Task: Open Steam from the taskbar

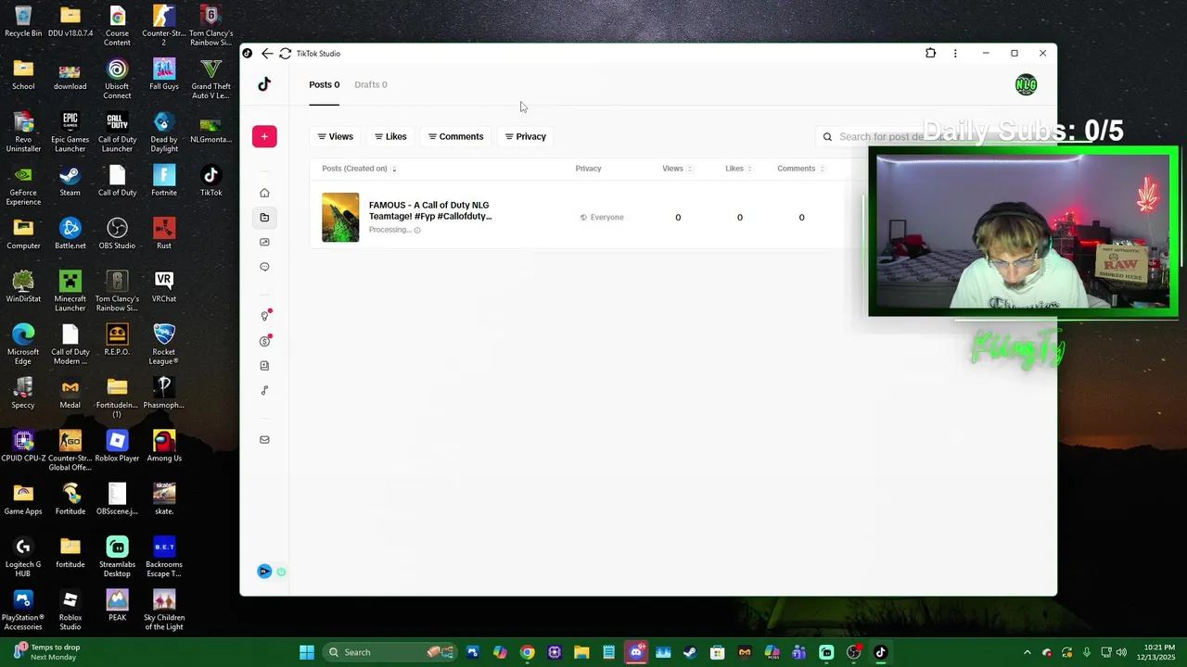Action: (x=690, y=652)
